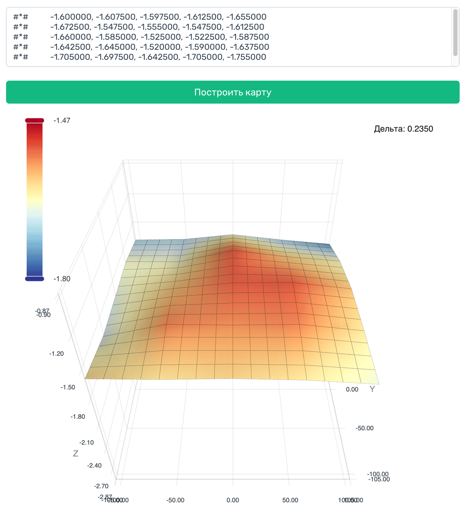The width and height of the screenshot is (466, 522).
Task: Click the -1.80 minimum label beside the color bar
Action: tap(62, 279)
